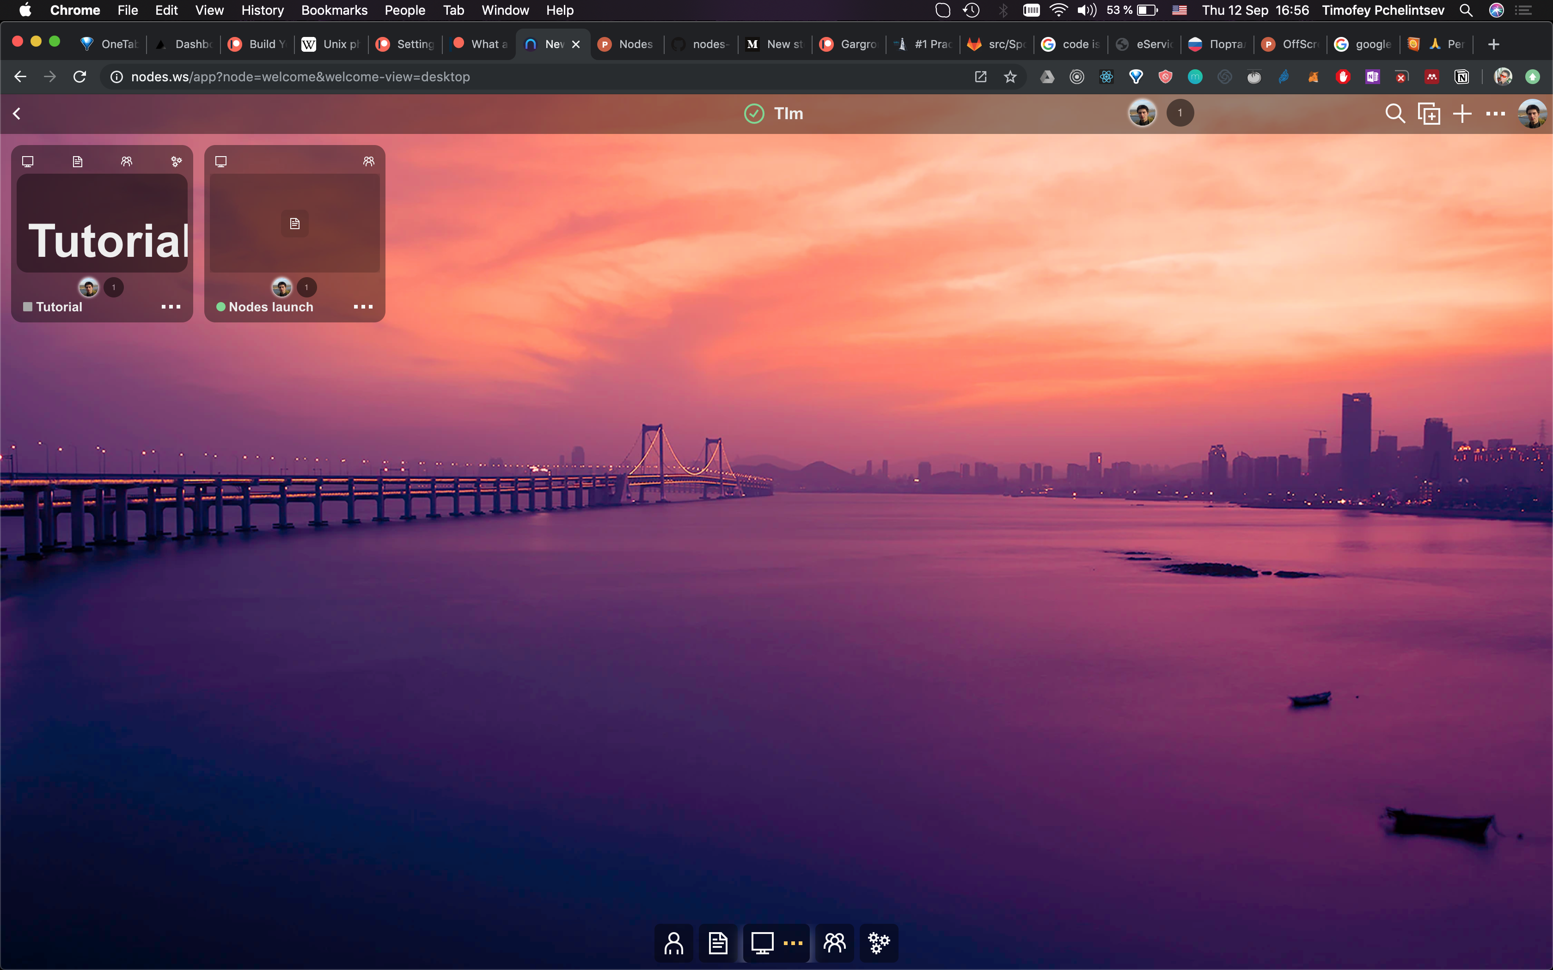Open the Members groups view in bottom toolbar
The height and width of the screenshot is (970, 1553).
(834, 942)
